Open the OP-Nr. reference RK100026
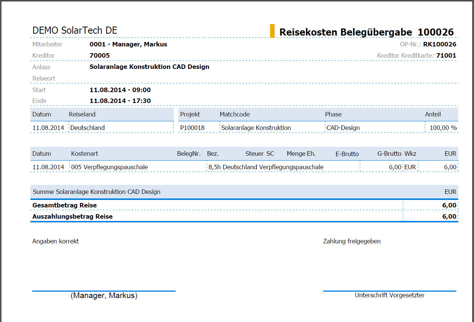 coord(439,44)
